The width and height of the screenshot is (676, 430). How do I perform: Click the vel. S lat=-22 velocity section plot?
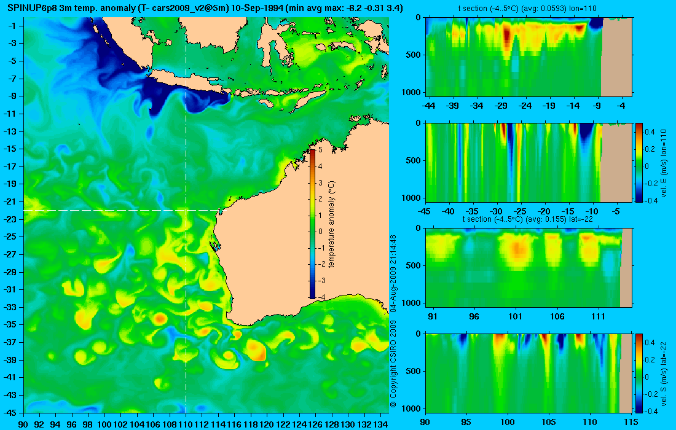(x=529, y=373)
